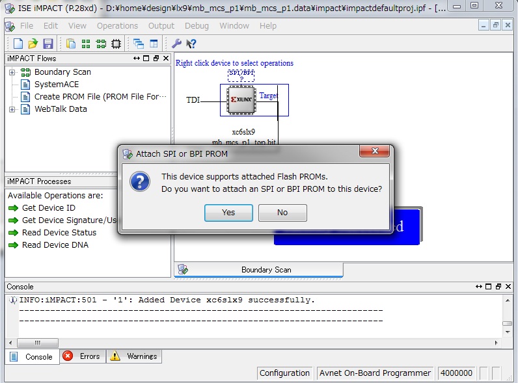Click Yes to attach a PROM
Viewport: 518px width, 383px height.
pyautogui.click(x=228, y=213)
